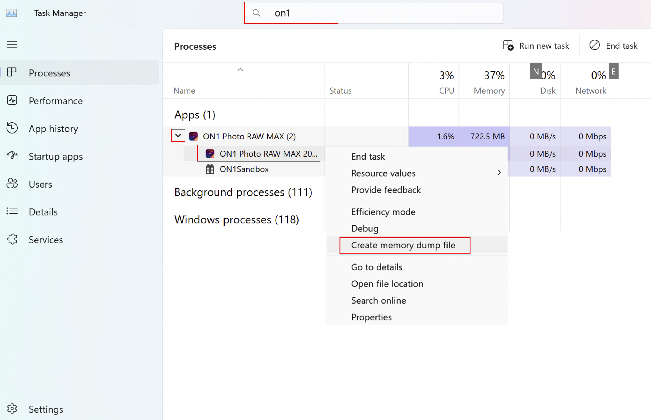This screenshot has height=420, width=651.
Task: Switch to App history page
Action: pos(80,129)
